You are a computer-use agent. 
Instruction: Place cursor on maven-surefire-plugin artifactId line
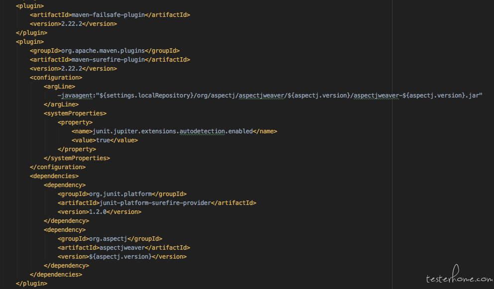[x=110, y=60]
